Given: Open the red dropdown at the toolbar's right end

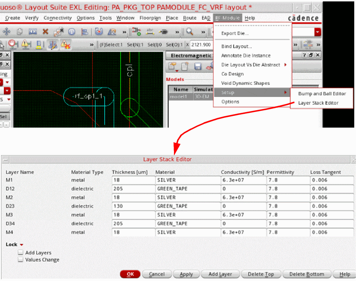Looking at the screenshot, I should [x=318, y=32].
